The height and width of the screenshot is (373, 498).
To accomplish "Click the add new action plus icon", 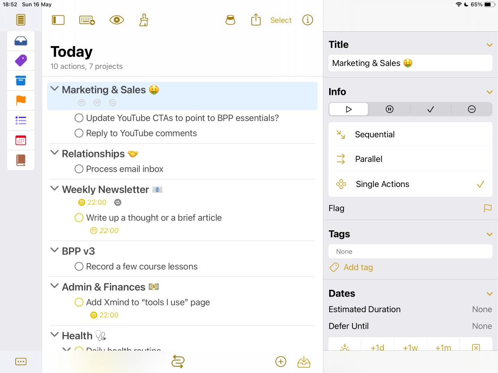I will point(281,362).
